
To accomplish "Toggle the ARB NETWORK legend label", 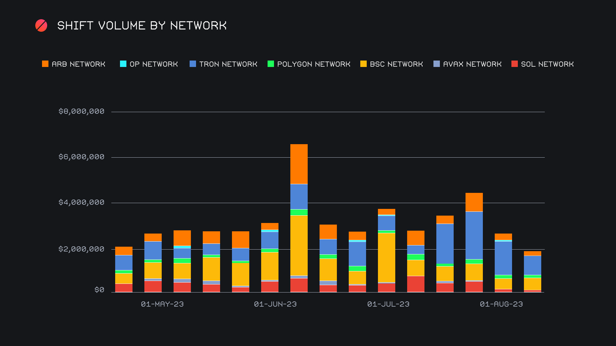I will point(79,64).
